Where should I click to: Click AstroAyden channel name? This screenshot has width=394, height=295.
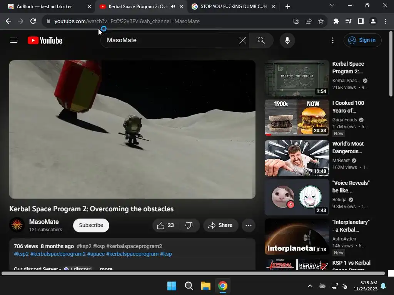344,239
